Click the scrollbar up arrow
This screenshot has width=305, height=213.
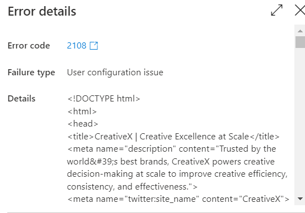[300, 31]
